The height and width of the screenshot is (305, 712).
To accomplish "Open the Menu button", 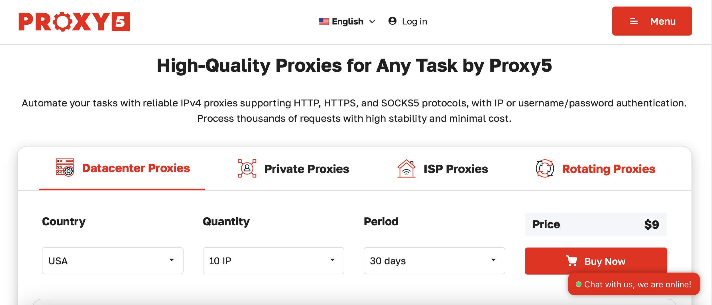I will pos(652,21).
